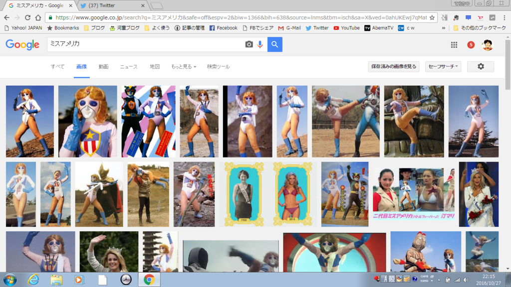The width and height of the screenshot is (511, 287).
Task: Switch to the 動画 tab
Action: point(103,66)
